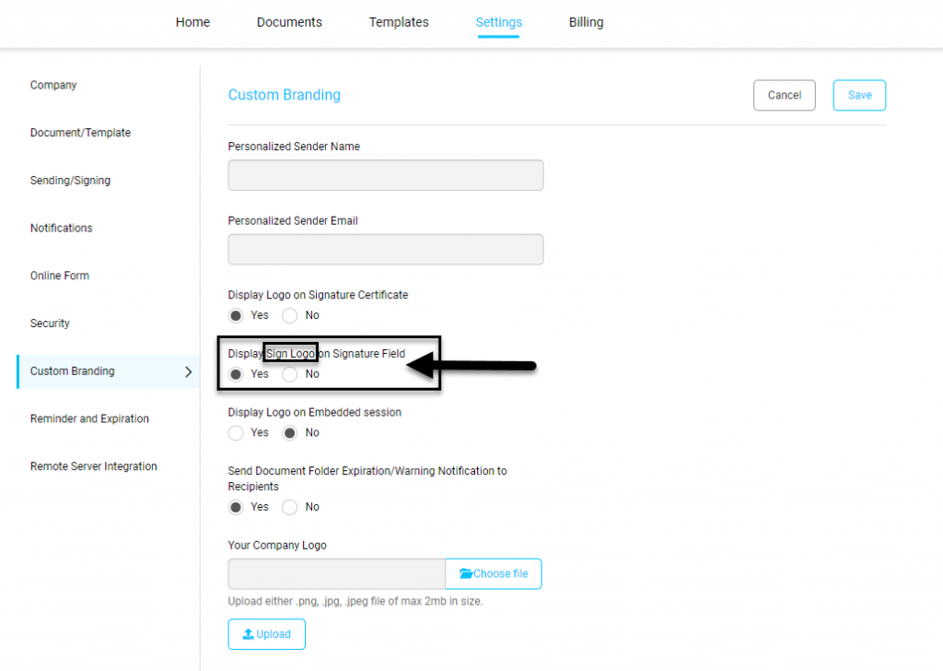
Task: Open Online Form settings
Action: 60,276
